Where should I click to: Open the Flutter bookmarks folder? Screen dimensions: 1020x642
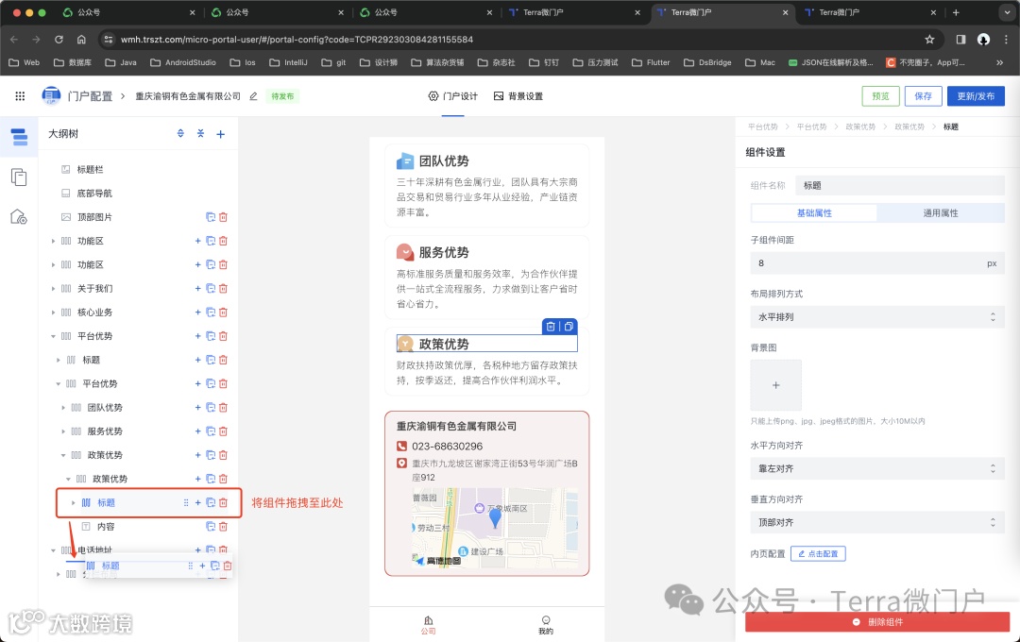click(x=651, y=62)
